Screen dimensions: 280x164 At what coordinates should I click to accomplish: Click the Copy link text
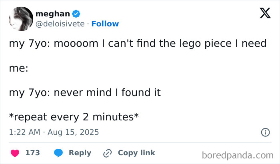pos(136,153)
